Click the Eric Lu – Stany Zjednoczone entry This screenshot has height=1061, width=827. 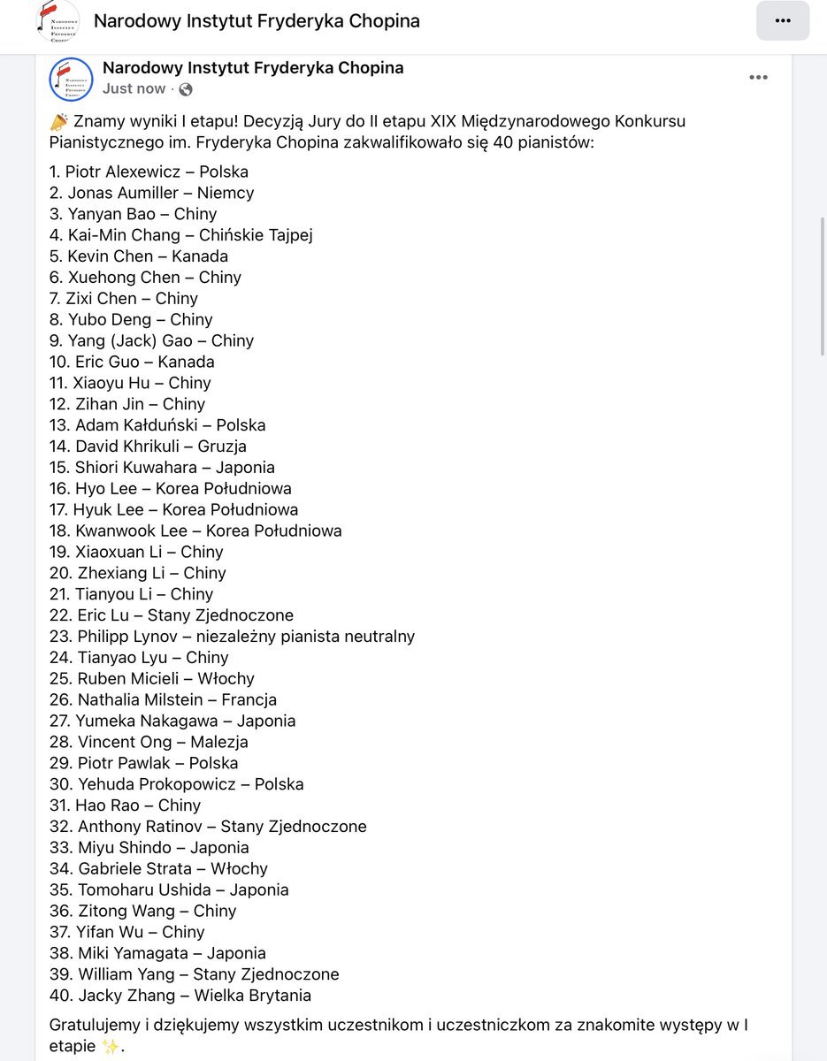(172, 615)
